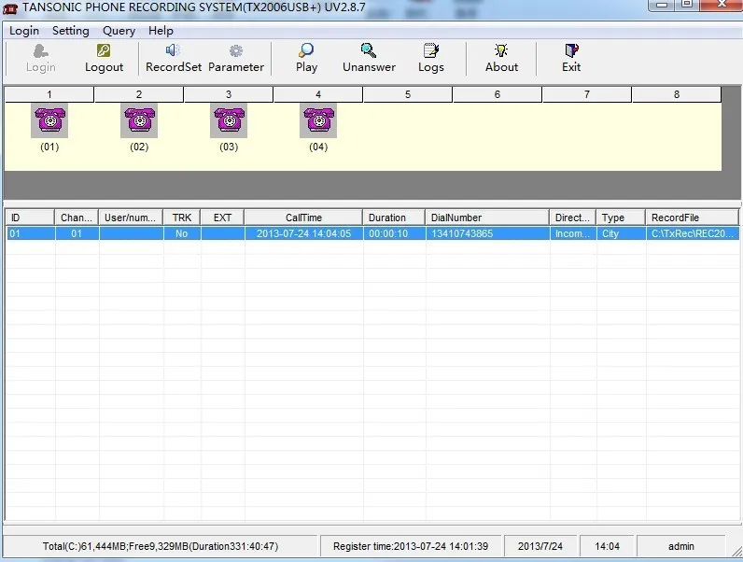Viewport: 743px width, 562px height.
Task: Click the City type cell
Action: coord(621,233)
